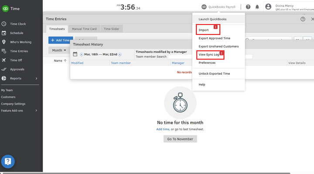Image resolution: width=314 pixels, height=174 pixels.
Task: Click the Team member Search field
Action: point(210,56)
